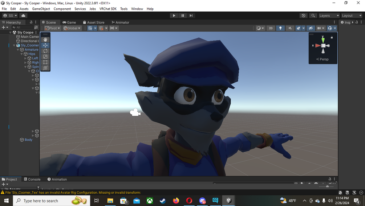Select the Hand view tool
The image size is (365, 206).
tap(45, 40)
